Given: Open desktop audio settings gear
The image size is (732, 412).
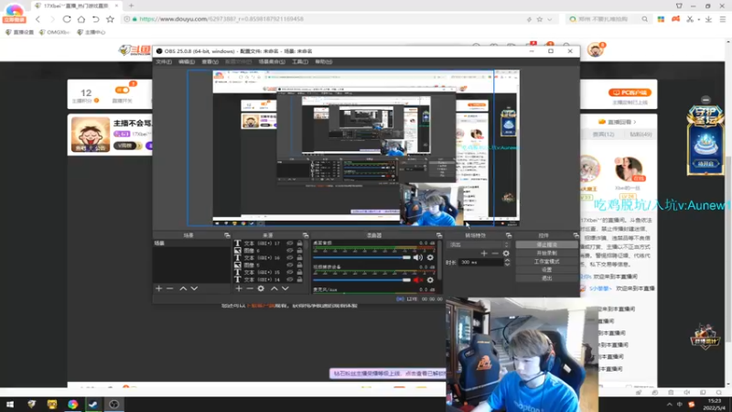Looking at the screenshot, I should coord(430,257).
